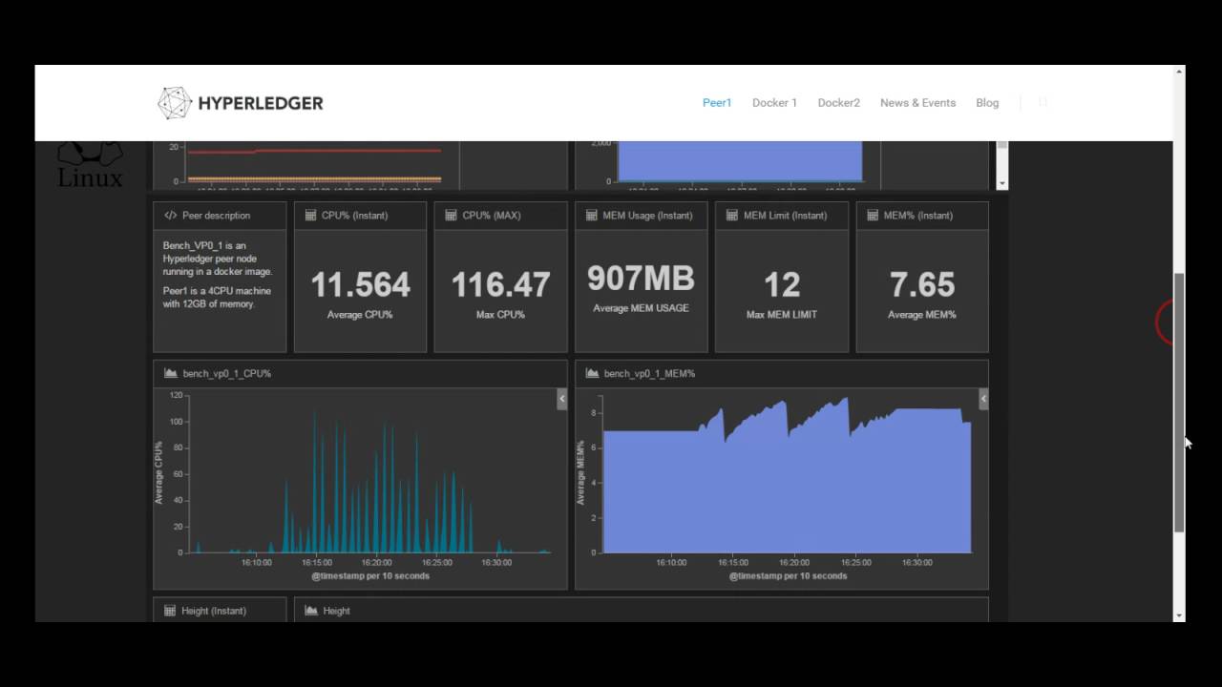
Task: Click the table icon of Height (Instant) panel
Action: pyautogui.click(x=170, y=611)
